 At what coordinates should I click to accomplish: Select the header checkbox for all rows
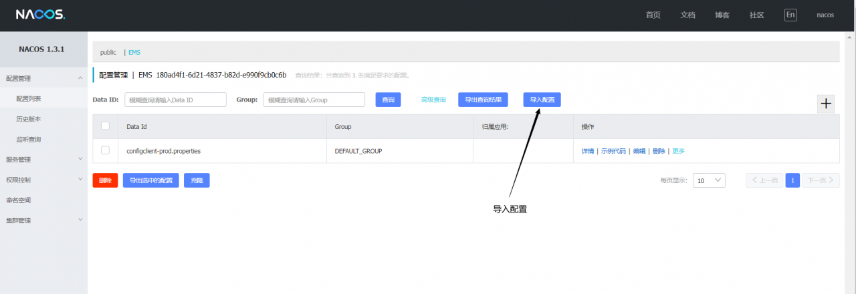(105, 126)
